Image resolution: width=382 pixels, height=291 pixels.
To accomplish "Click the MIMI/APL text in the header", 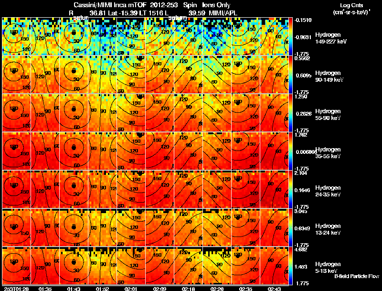I will 223,13.
